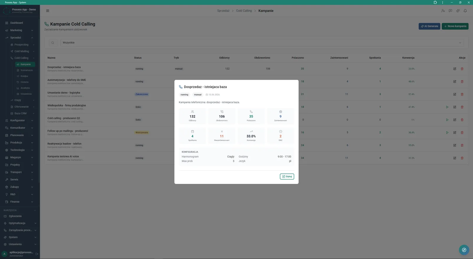This screenshot has width=473, height=259.
Task: Delete the Umawianie demo - logistyka campaign
Action: click(462, 94)
